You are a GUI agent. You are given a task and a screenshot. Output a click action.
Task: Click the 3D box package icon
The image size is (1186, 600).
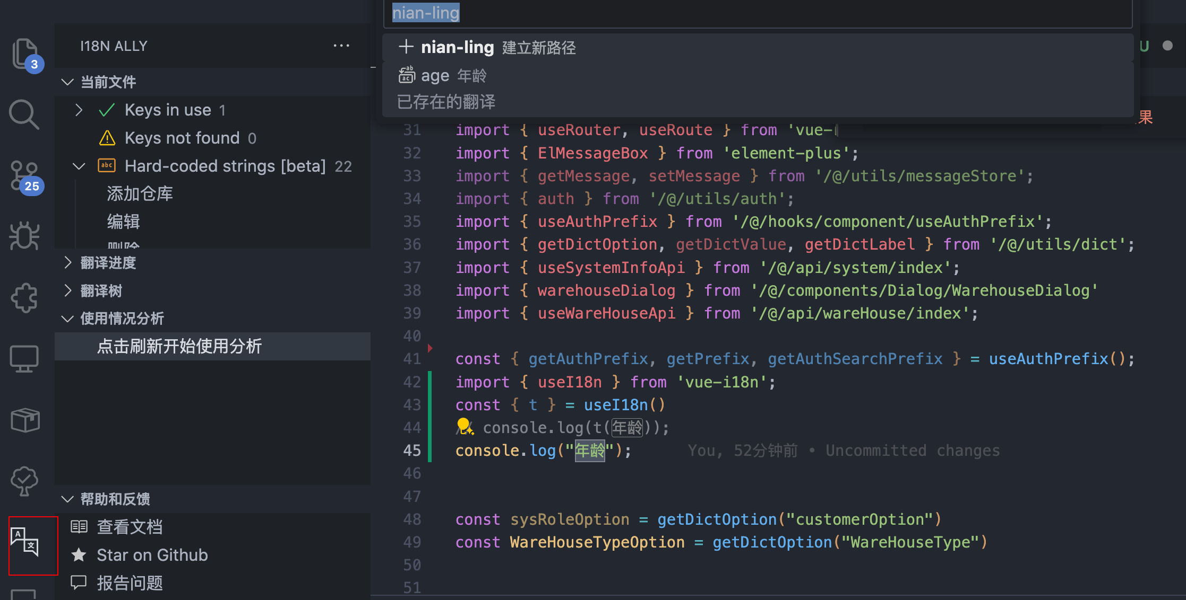(25, 420)
